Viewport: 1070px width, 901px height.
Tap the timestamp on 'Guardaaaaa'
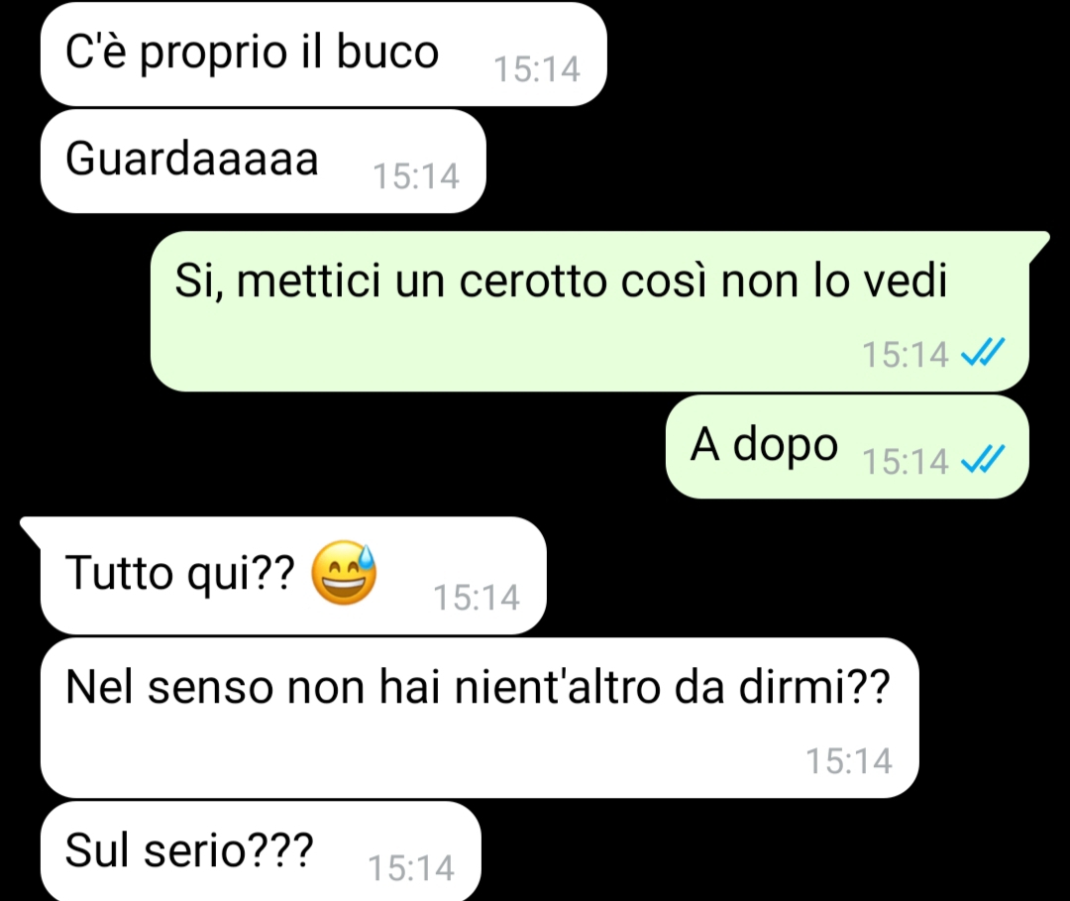(415, 176)
